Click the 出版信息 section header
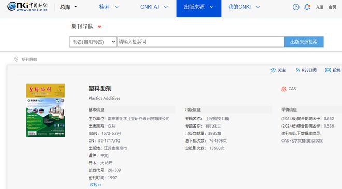The image size is (342, 189). tap(193, 109)
